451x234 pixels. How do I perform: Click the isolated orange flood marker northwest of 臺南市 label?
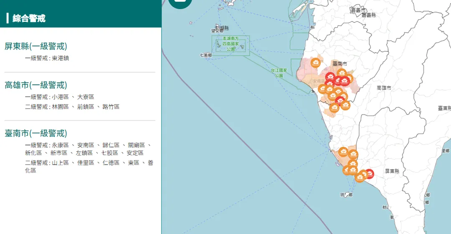click(316, 62)
